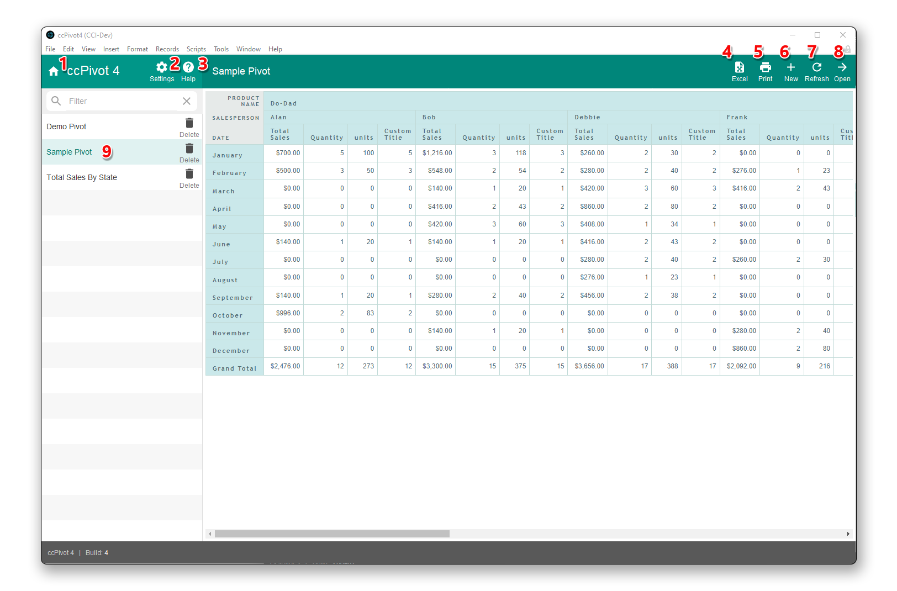
Task: Open the Help menu in menu bar
Action: point(275,49)
